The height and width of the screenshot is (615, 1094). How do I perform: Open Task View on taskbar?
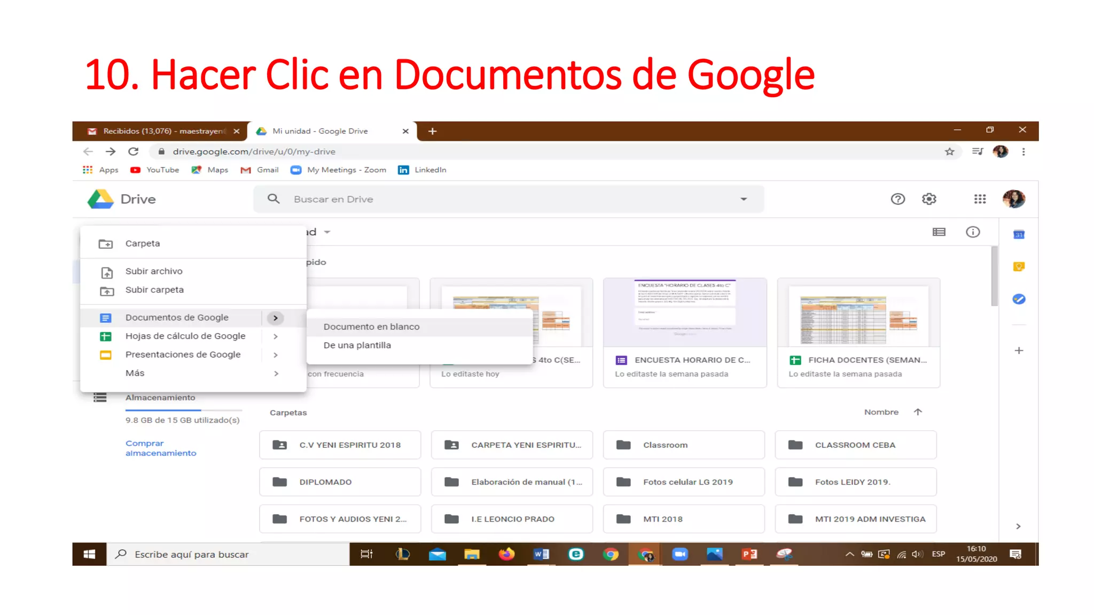(x=366, y=554)
